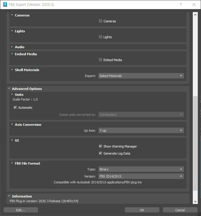Click the resize grip at dialog corner
The width and height of the screenshot is (201, 216).
click(x=199, y=214)
